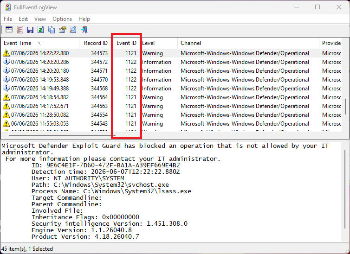Click the Information level cell of record 344568
Viewport: 350px width, 254px height.
157,88
